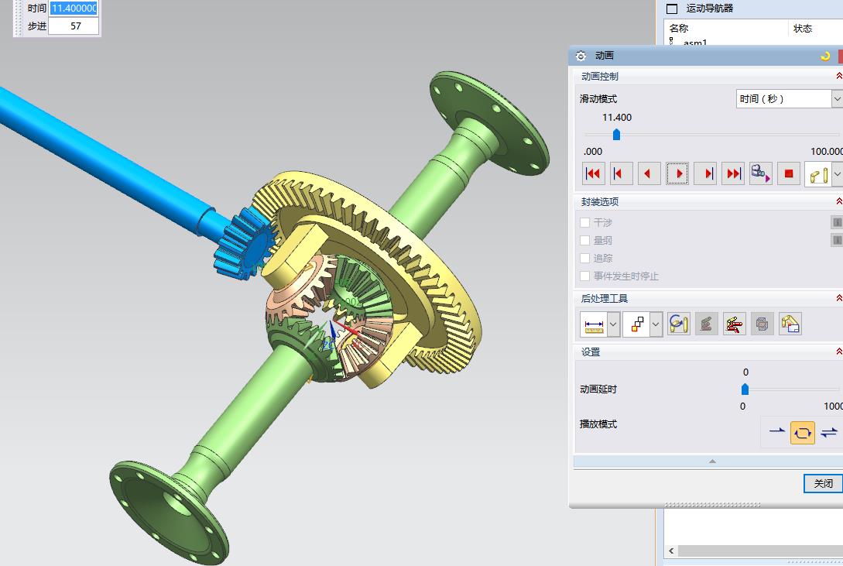The image size is (843, 566).
Task: Play the animation forward
Action: tap(677, 173)
